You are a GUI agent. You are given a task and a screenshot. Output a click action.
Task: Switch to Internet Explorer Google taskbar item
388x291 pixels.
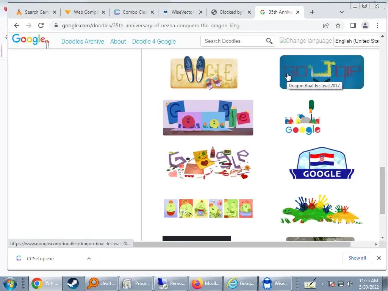tap(241, 283)
